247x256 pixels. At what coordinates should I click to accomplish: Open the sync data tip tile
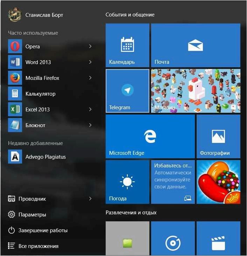tap(173, 182)
